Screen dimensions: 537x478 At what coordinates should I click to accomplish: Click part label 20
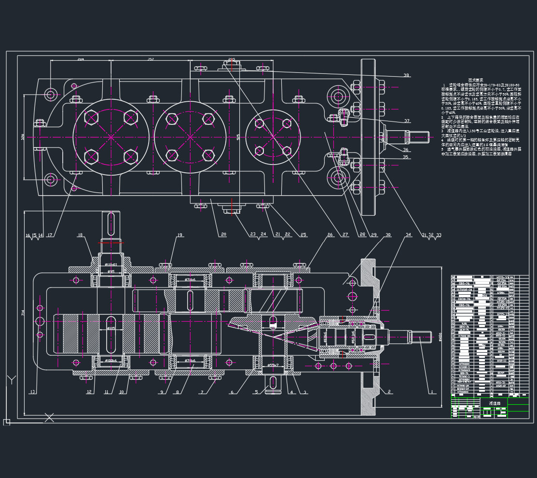(x=224, y=234)
